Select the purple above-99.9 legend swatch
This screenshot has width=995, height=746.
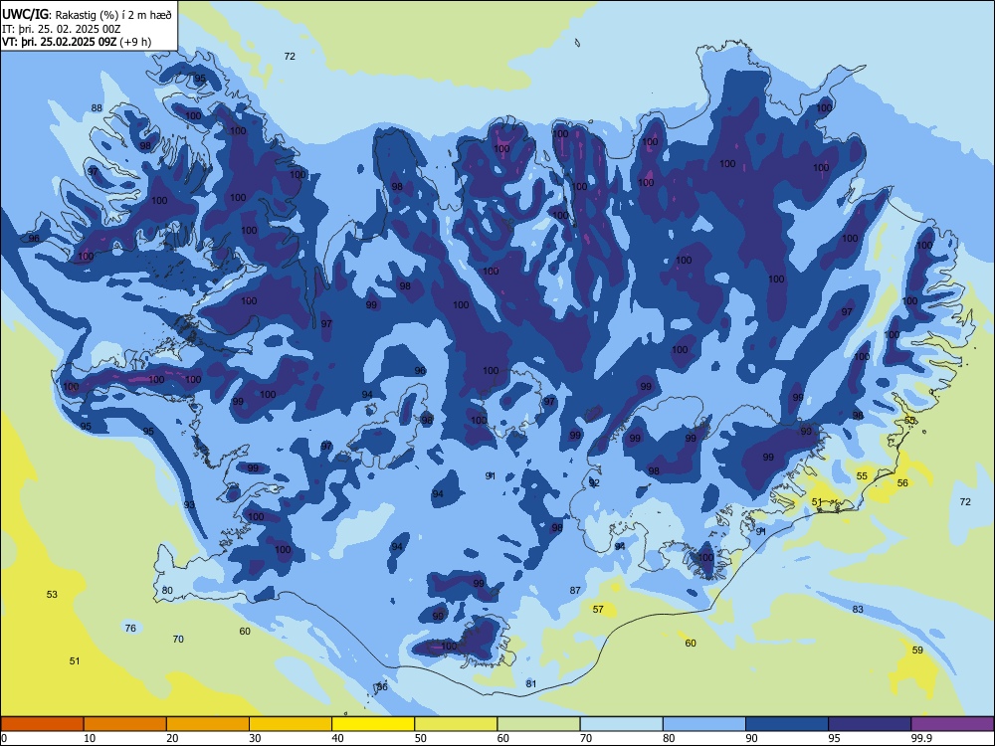[x=952, y=724]
